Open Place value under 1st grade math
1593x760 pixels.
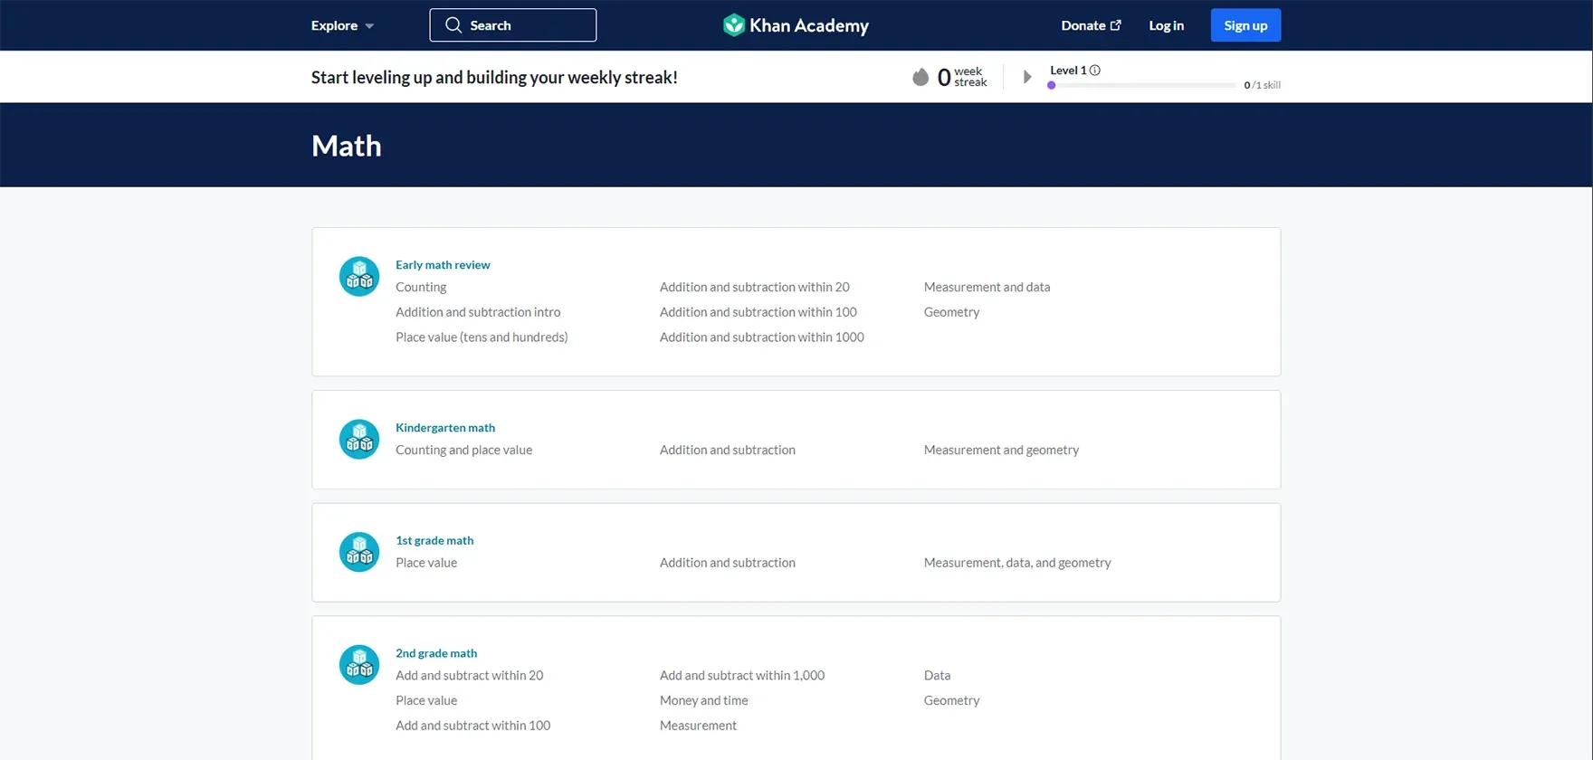click(x=426, y=563)
